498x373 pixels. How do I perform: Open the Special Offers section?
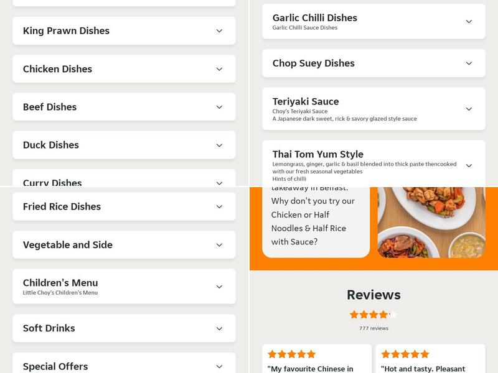click(124, 366)
